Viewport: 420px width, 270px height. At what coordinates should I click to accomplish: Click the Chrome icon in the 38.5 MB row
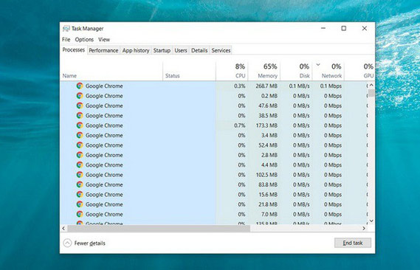(80, 116)
